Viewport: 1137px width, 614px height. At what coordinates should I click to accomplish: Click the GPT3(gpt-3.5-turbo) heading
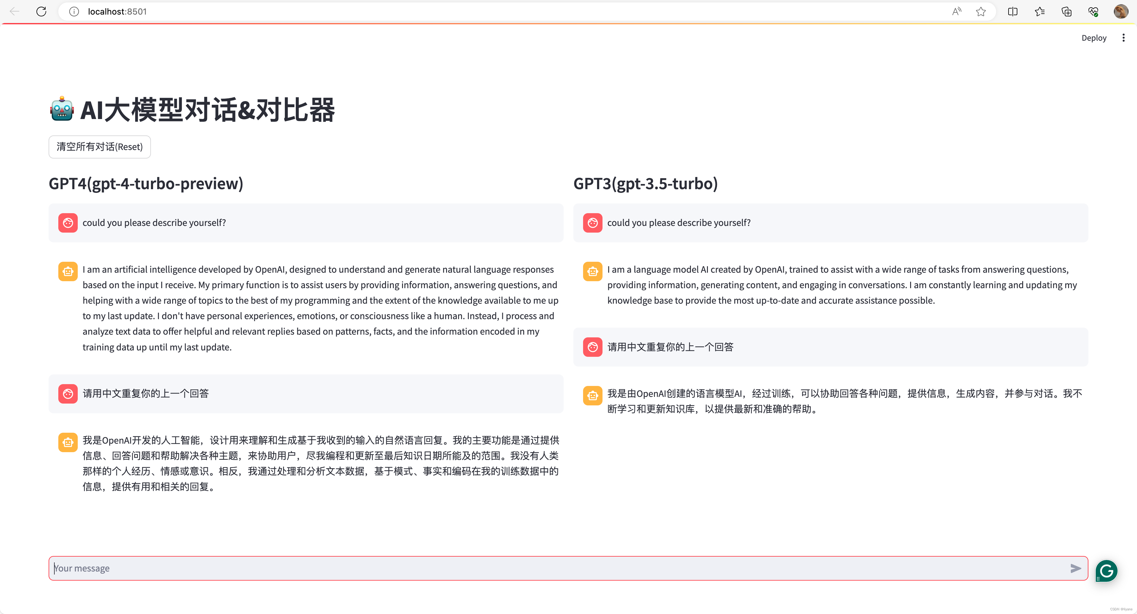[x=646, y=184]
